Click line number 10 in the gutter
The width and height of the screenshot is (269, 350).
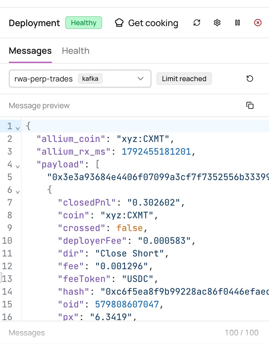tap(7, 241)
